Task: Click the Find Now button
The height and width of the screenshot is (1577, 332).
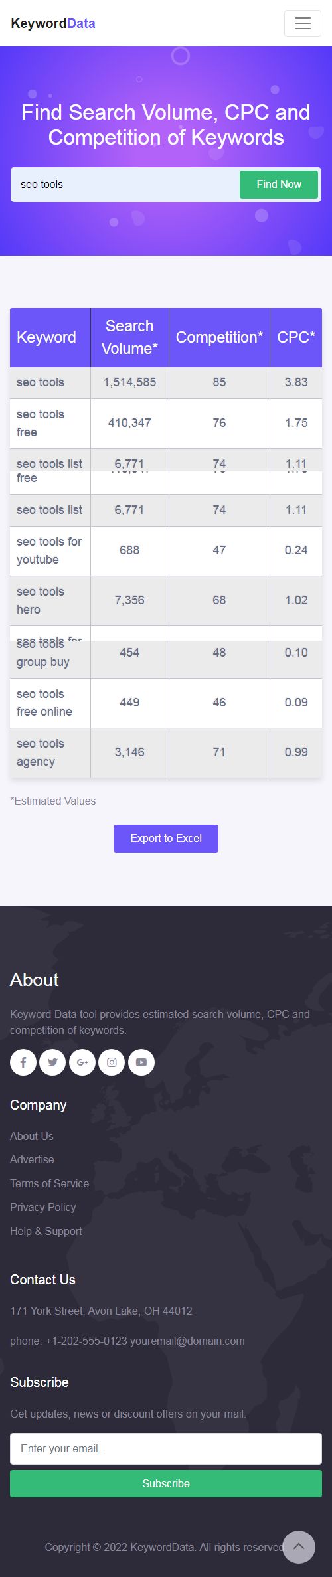Action: [x=279, y=185]
